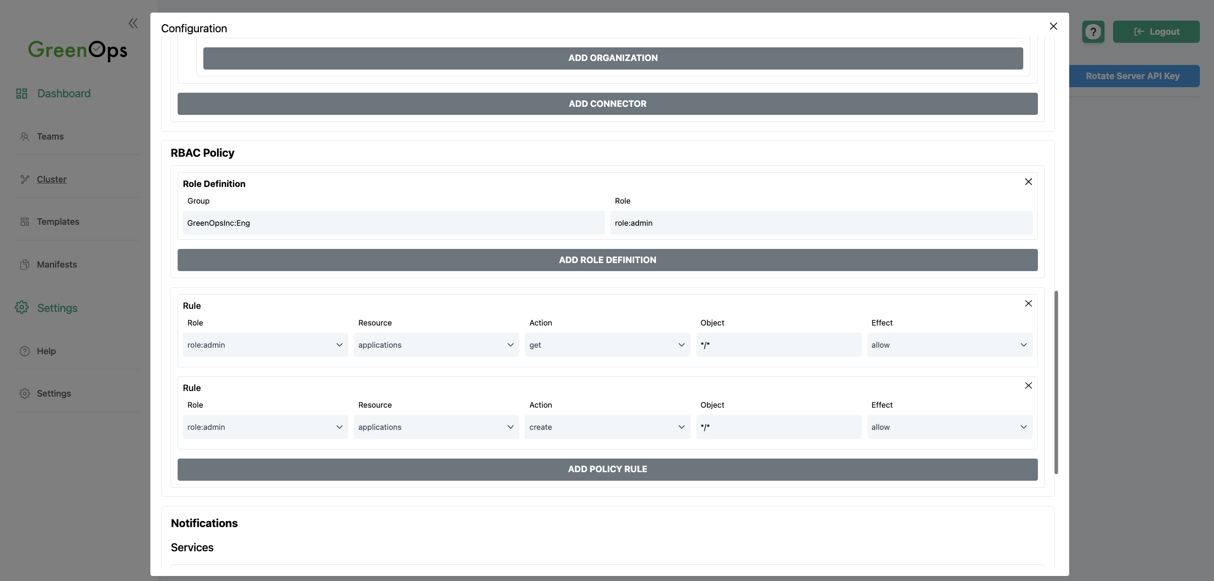Click the Role Definition label
The image size is (1214, 581).
click(214, 184)
